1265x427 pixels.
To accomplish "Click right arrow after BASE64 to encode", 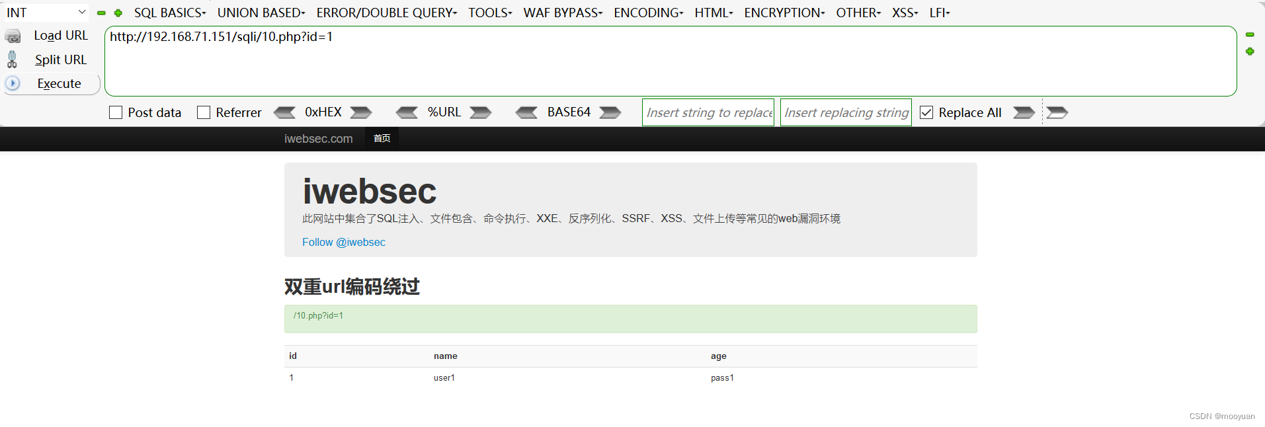I will pyautogui.click(x=610, y=112).
